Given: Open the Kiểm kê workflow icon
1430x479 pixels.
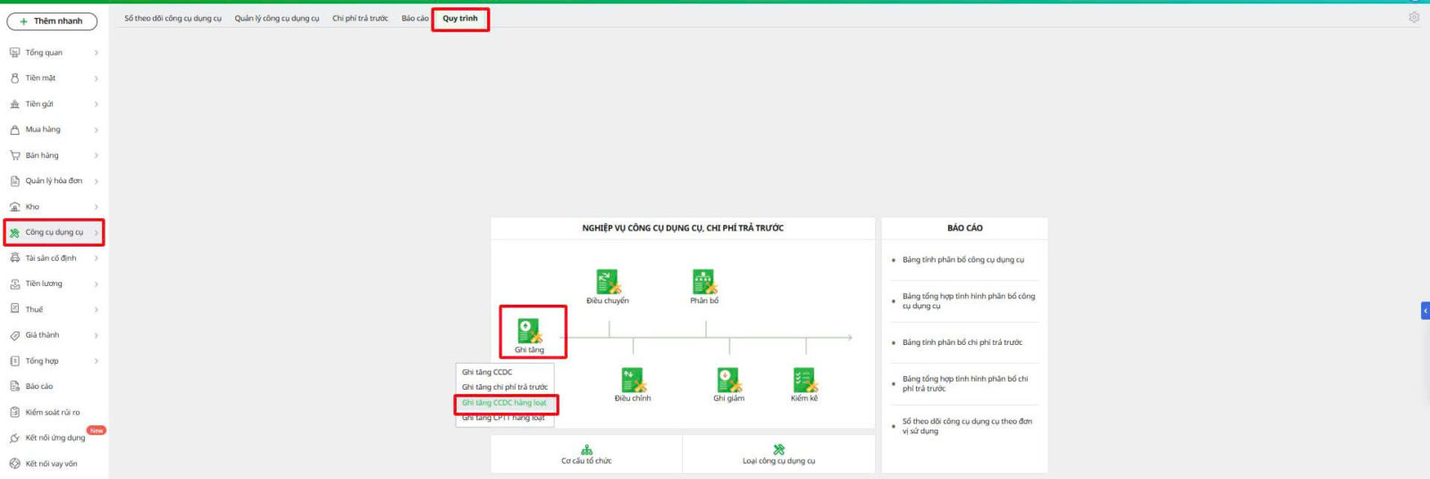Looking at the screenshot, I should pos(804,381).
